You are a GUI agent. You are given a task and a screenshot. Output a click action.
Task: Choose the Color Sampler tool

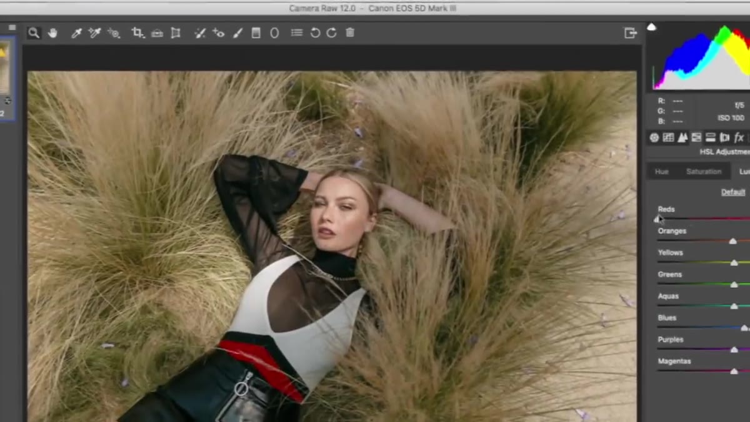point(95,33)
